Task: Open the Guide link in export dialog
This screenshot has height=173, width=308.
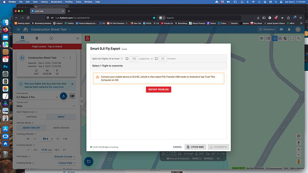Action: point(125,49)
